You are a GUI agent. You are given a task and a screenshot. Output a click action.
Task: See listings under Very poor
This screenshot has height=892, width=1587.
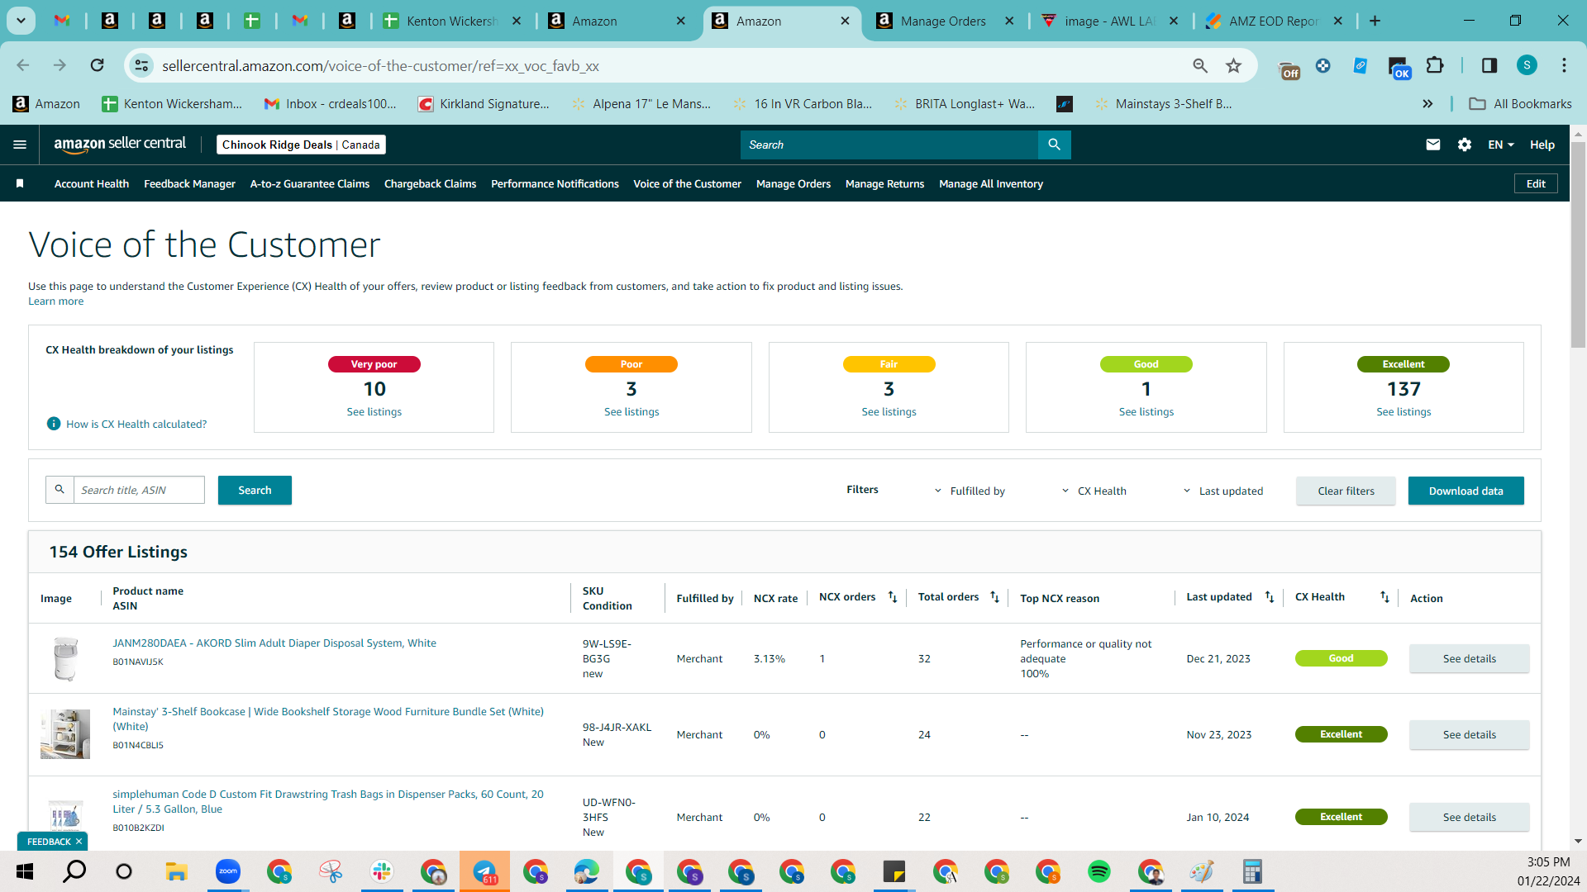point(374,411)
